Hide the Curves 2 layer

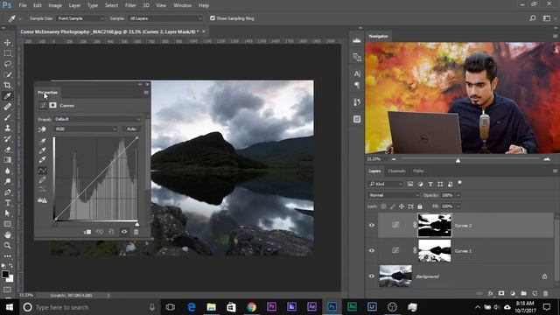click(371, 226)
